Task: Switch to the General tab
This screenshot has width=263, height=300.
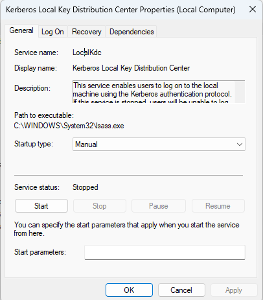Action: click(21, 30)
